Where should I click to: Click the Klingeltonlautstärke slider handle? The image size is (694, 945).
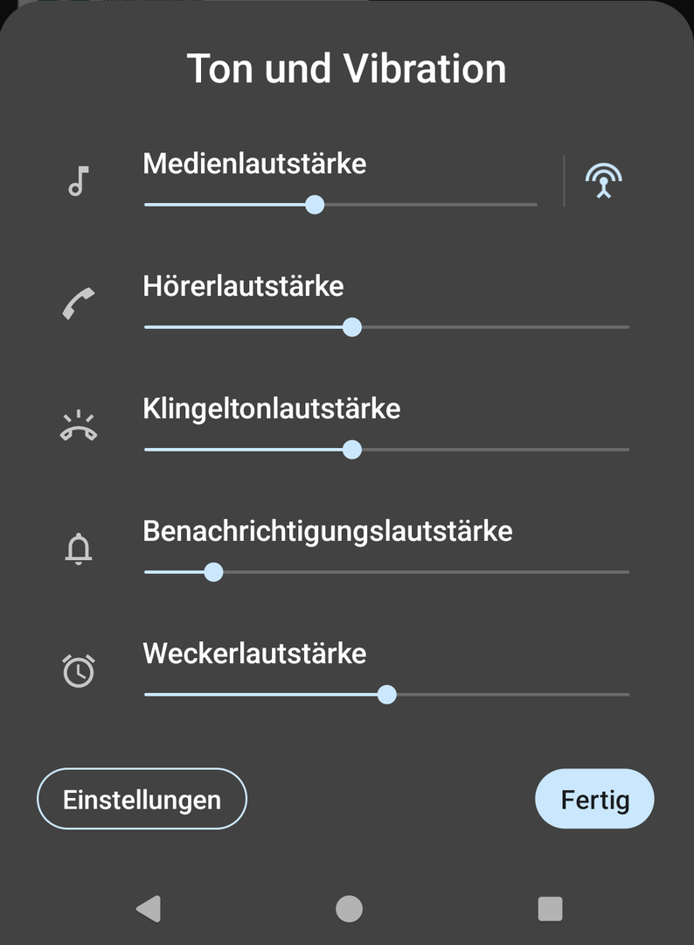click(352, 450)
